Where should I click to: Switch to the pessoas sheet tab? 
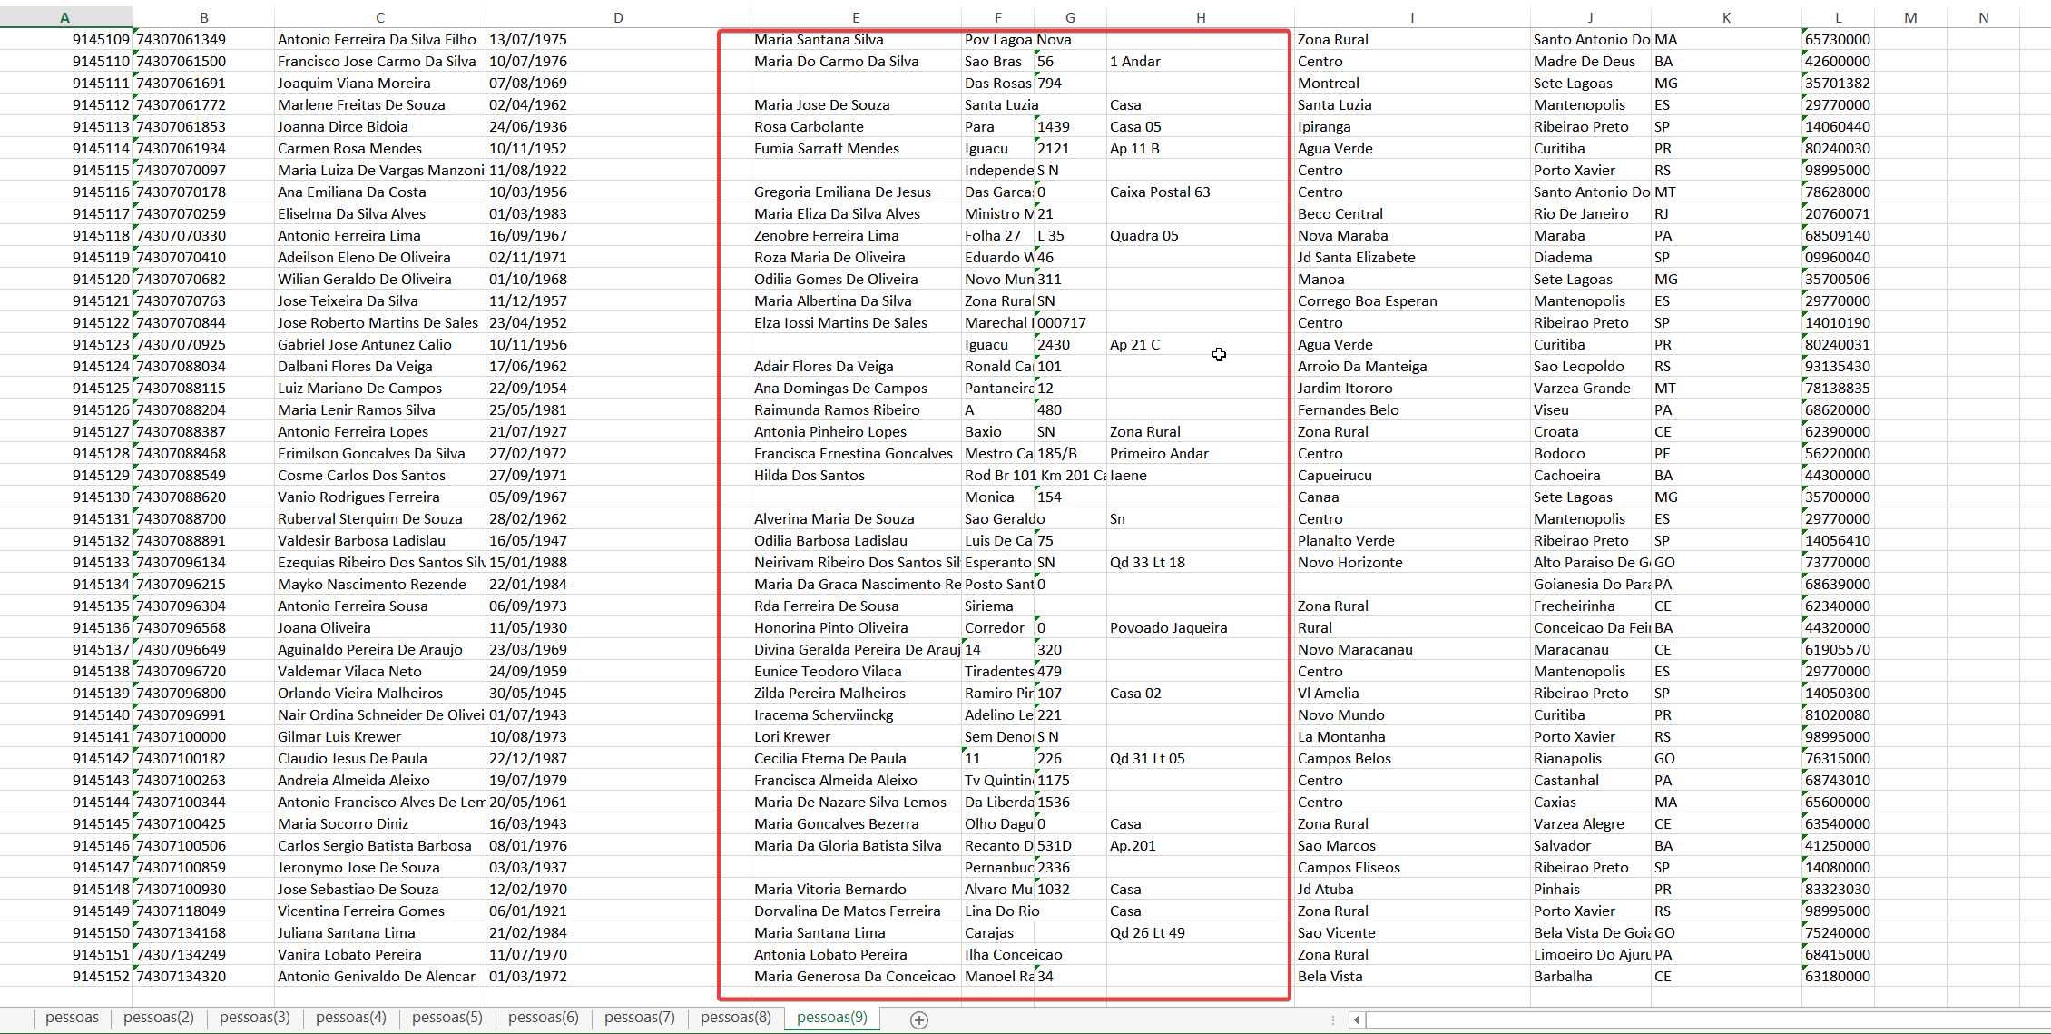tap(72, 1018)
